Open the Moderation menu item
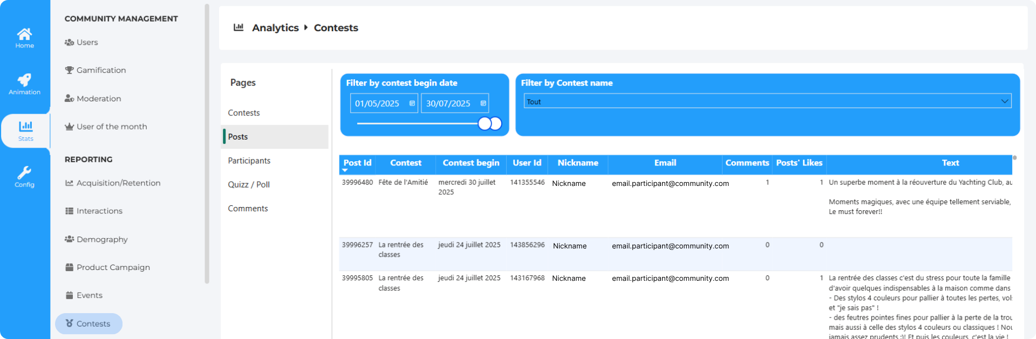The image size is (1036, 339). tap(98, 99)
